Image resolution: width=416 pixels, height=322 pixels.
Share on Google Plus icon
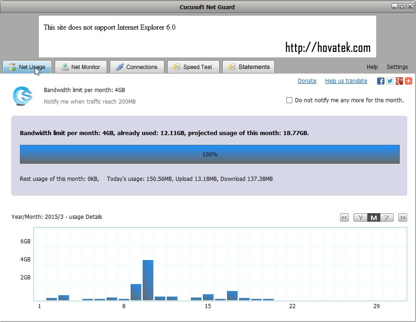coord(399,81)
